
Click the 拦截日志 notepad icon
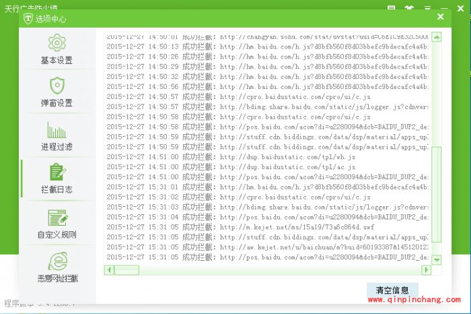click(57, 172)
